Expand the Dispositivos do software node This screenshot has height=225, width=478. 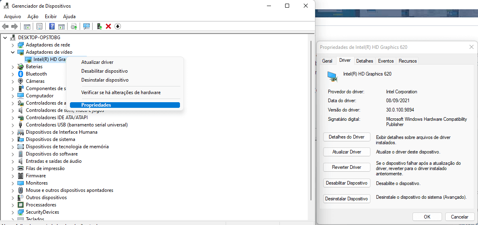tap(13, 154)
